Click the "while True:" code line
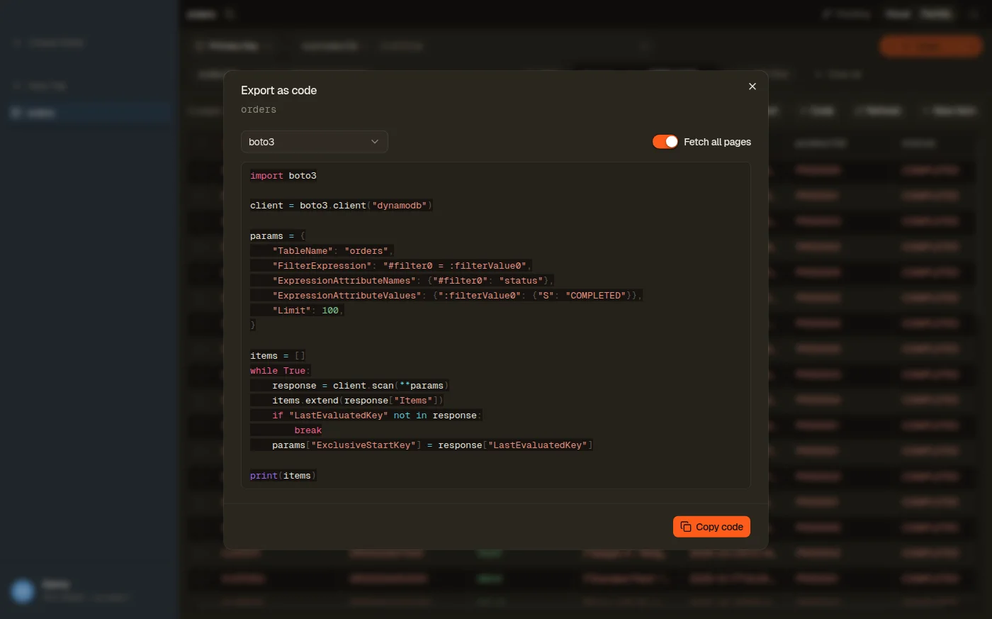Screen dimensions: 992x619 281,371
